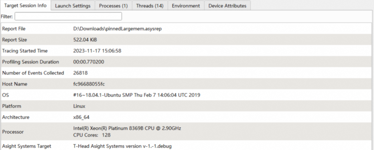The width and height of the screenshot is (374, 150).
Task: Open the Environment tab
Action: (186, 6)
